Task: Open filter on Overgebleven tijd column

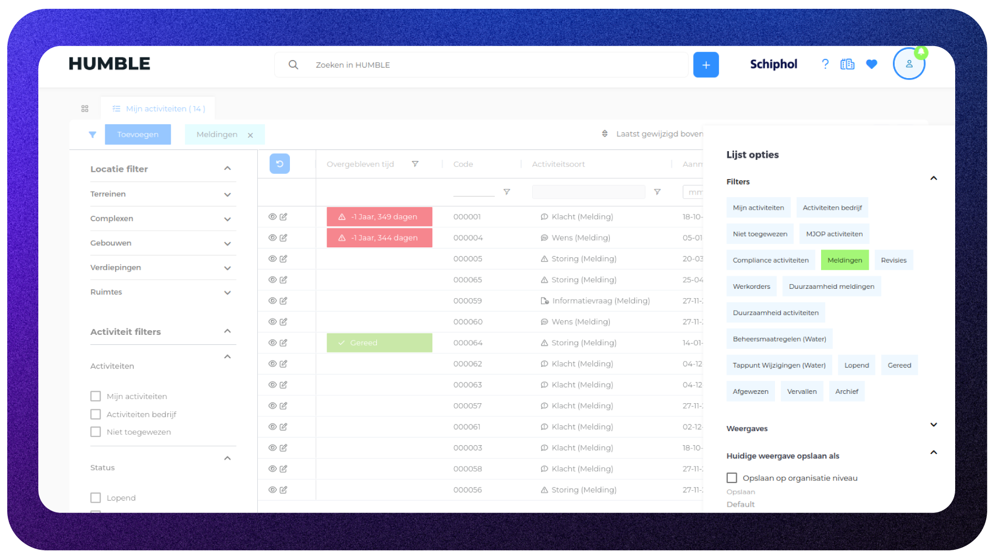Action: click(415, 164)
